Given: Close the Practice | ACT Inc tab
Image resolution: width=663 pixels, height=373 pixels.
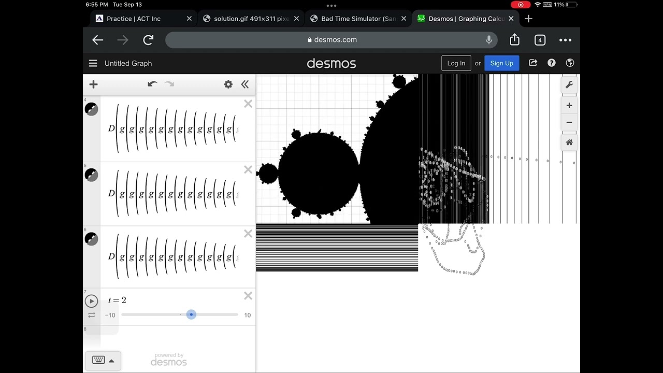Looking at the screenshot, I should pyautogui.click(x=189, y=19).
